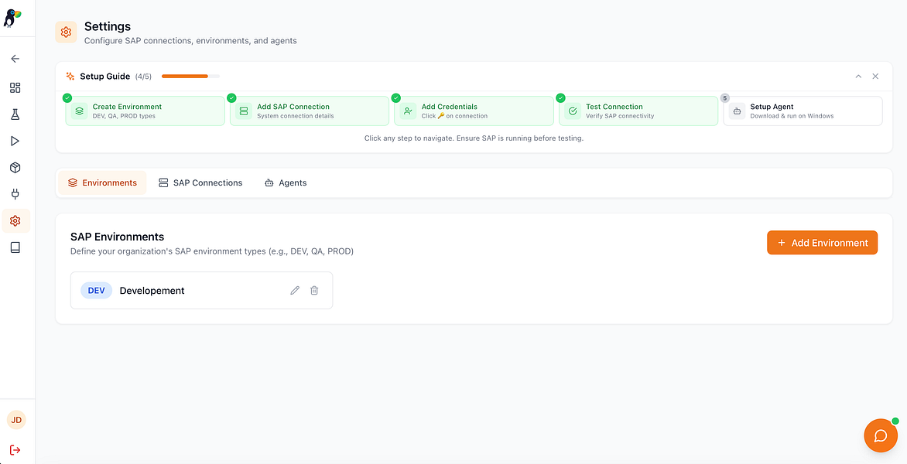This screenshot has height=464, width=907.
Task: Click the Create Environment layers icon
Action: (79, 111)
